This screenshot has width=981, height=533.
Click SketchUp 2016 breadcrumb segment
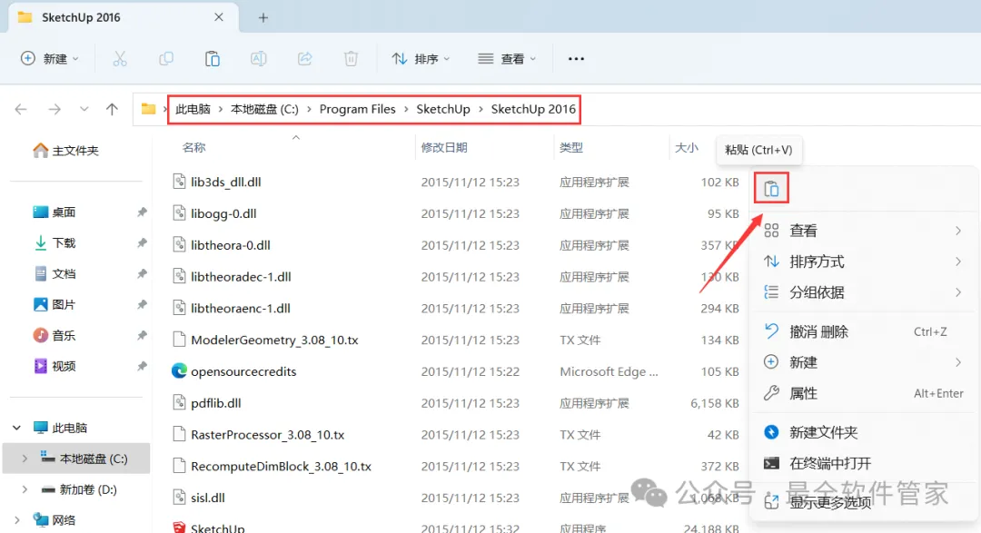point(533,109)
